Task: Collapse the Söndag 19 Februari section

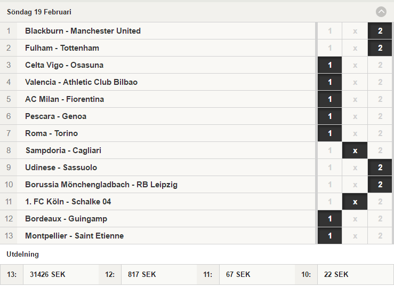Action: tap(381, 12)
